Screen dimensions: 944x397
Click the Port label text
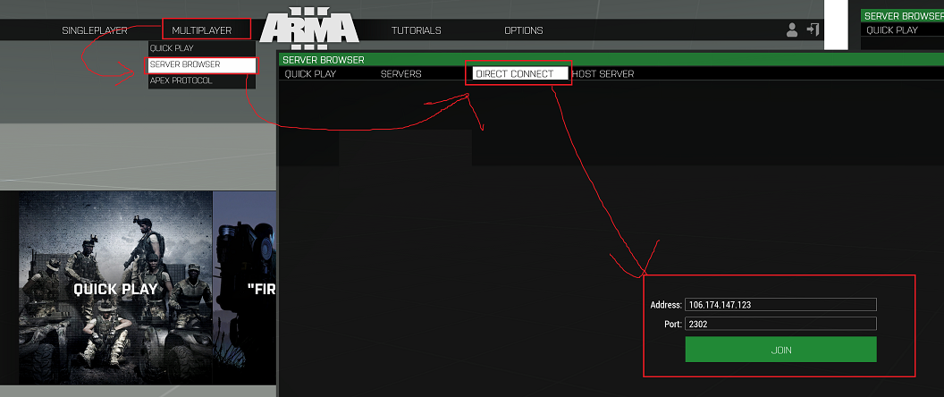[x=672, y=324]
